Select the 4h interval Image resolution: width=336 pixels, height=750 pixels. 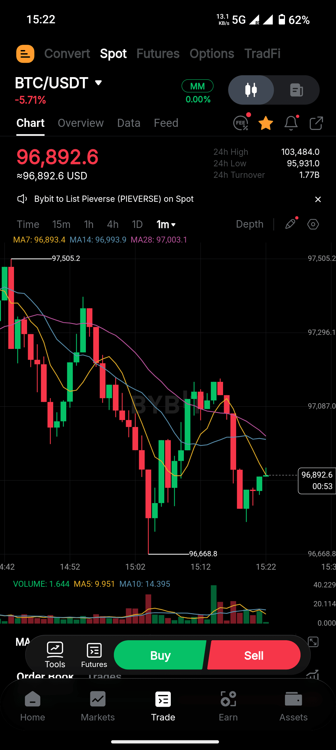[x=113, y=224]
